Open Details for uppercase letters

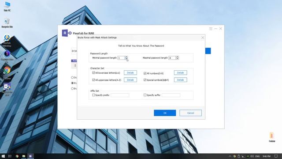click(130, 80)
